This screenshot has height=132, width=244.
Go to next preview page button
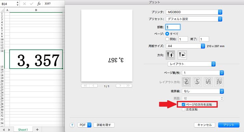(120, 86)
